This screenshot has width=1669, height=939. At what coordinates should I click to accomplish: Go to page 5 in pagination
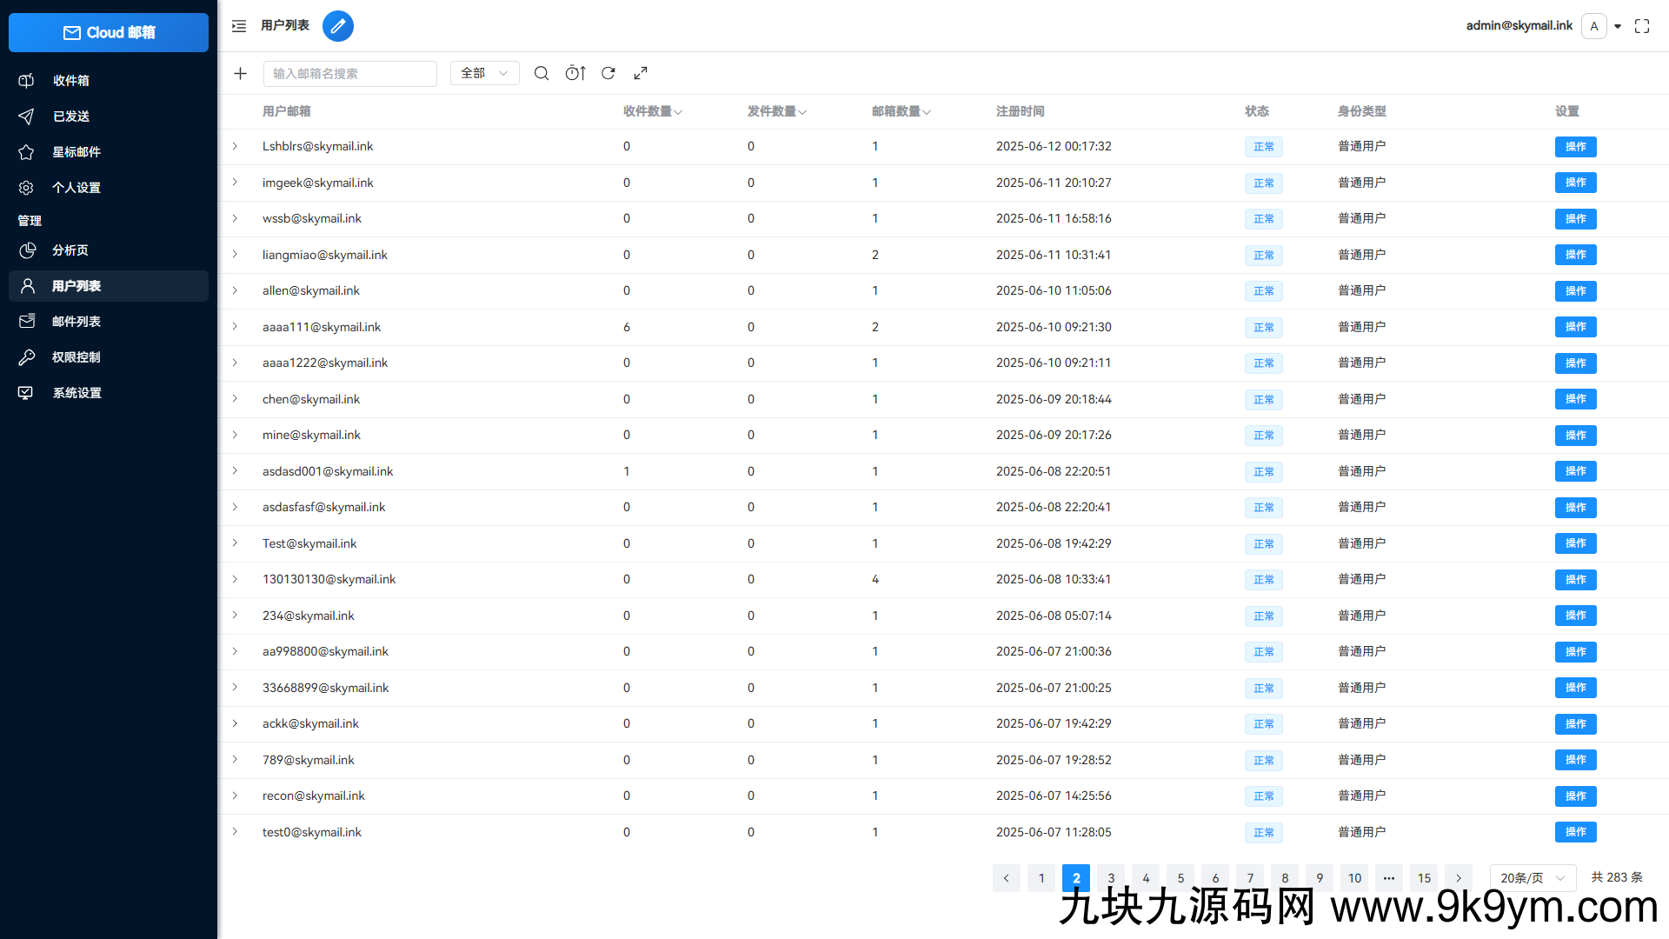coord(1180,877)
